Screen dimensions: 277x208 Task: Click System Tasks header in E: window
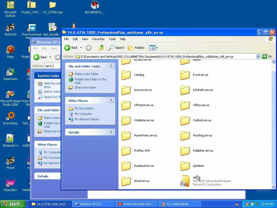48,76
